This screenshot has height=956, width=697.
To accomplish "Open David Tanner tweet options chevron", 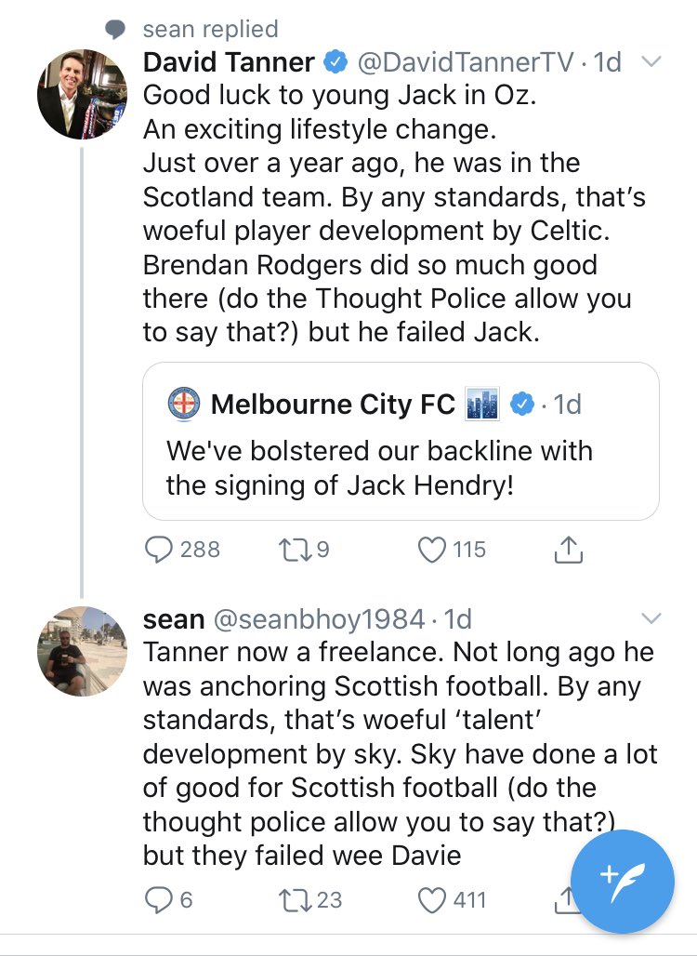I will tap(651, 61).
